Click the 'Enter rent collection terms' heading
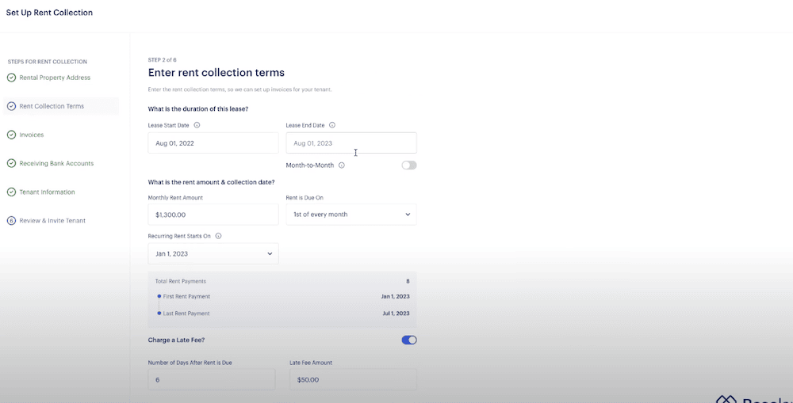Image resolution: width=793 pixels, height=403 pixels. [x=216, y=72]
